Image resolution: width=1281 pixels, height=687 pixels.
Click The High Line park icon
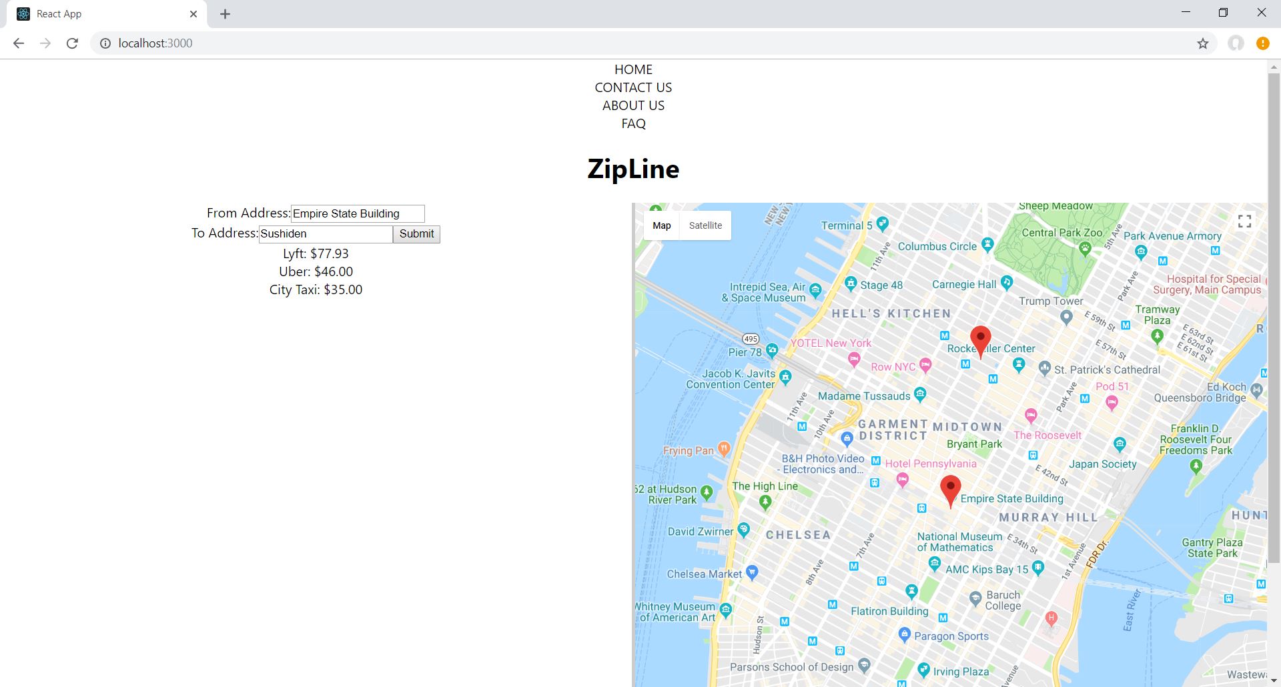[766, 504]
